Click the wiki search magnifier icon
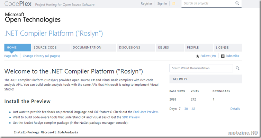This screenshot has width=261, height=138. (237, 68)
